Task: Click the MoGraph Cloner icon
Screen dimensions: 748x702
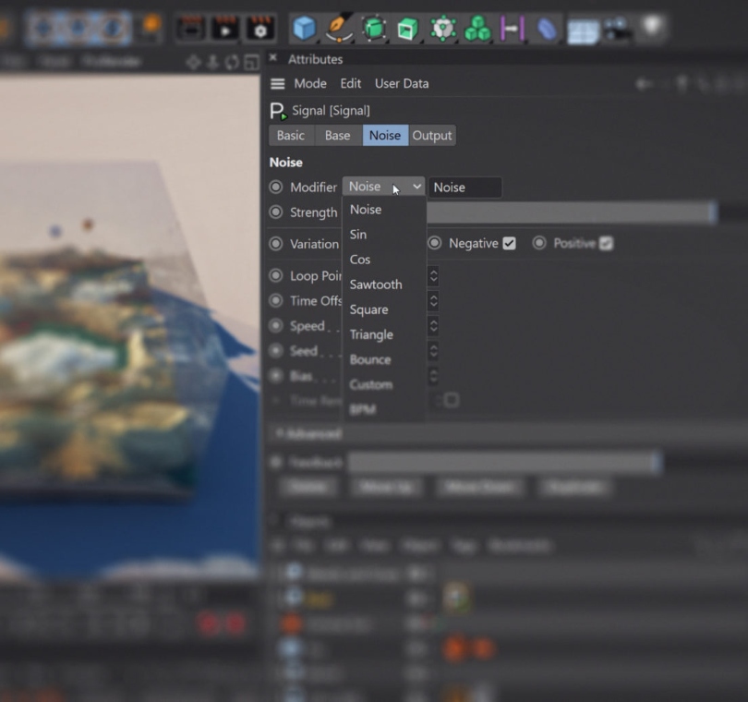Action: pyautogui.click(x=477, y=30)
